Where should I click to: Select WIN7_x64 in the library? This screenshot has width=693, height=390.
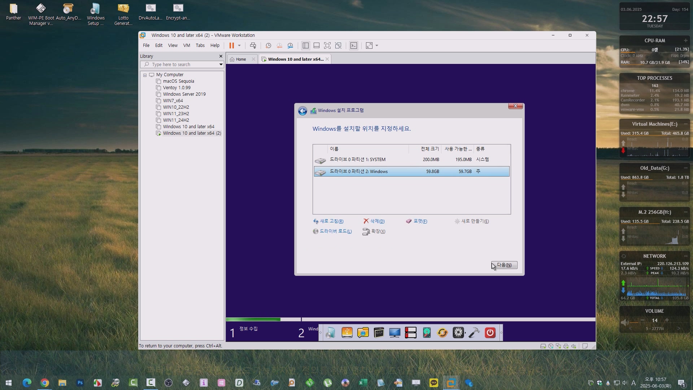pyautogui.click(x=173, y=101)
